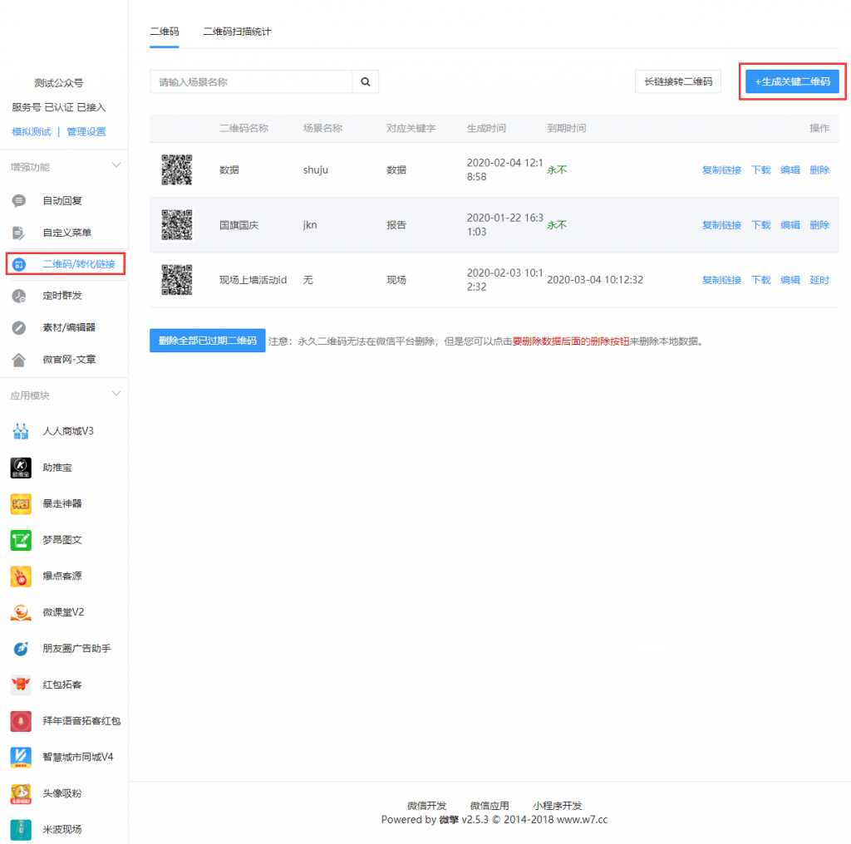The width and height of the screenshot is (851, 844).
Task: Open the 自动回复 chat bubble icon
Action: pyautogui.click(x=19, y=201)
